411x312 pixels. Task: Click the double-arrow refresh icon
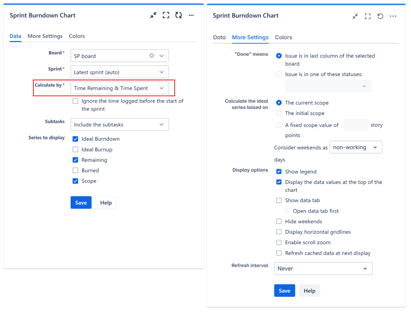tap(179, 15)
